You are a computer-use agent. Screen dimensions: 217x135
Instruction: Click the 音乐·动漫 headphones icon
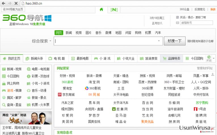click(x=29, y=91)
